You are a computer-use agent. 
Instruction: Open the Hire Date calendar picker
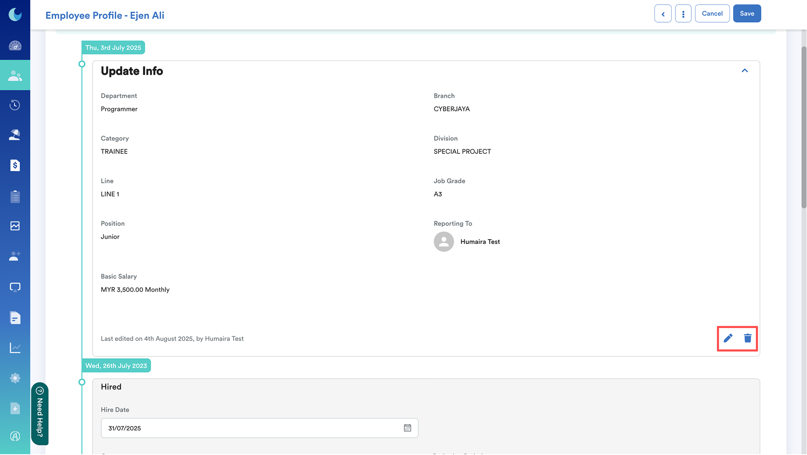(x=407, y=428)
